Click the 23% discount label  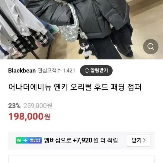[14, 106]
